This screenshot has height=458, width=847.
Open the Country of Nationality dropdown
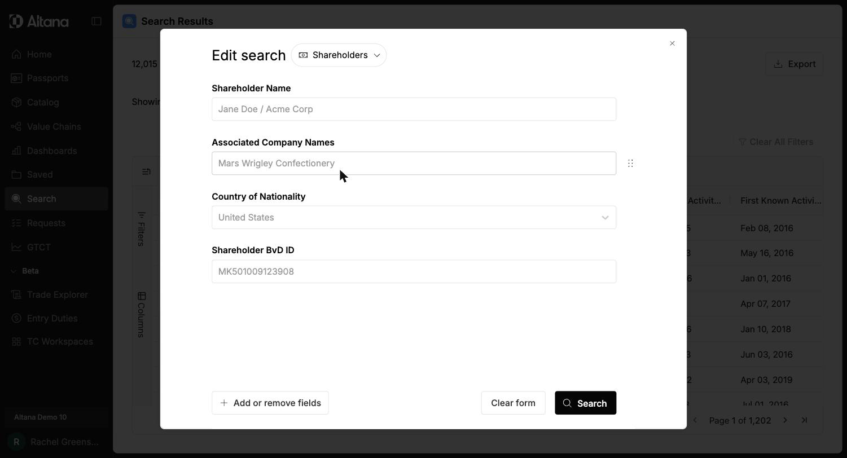414,218
